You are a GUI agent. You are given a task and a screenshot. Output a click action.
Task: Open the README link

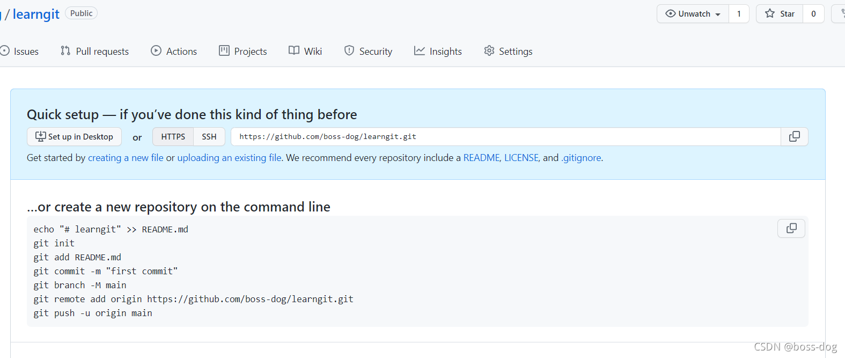481,158
